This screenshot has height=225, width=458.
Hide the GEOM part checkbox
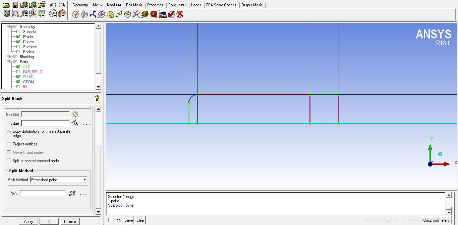18,82
